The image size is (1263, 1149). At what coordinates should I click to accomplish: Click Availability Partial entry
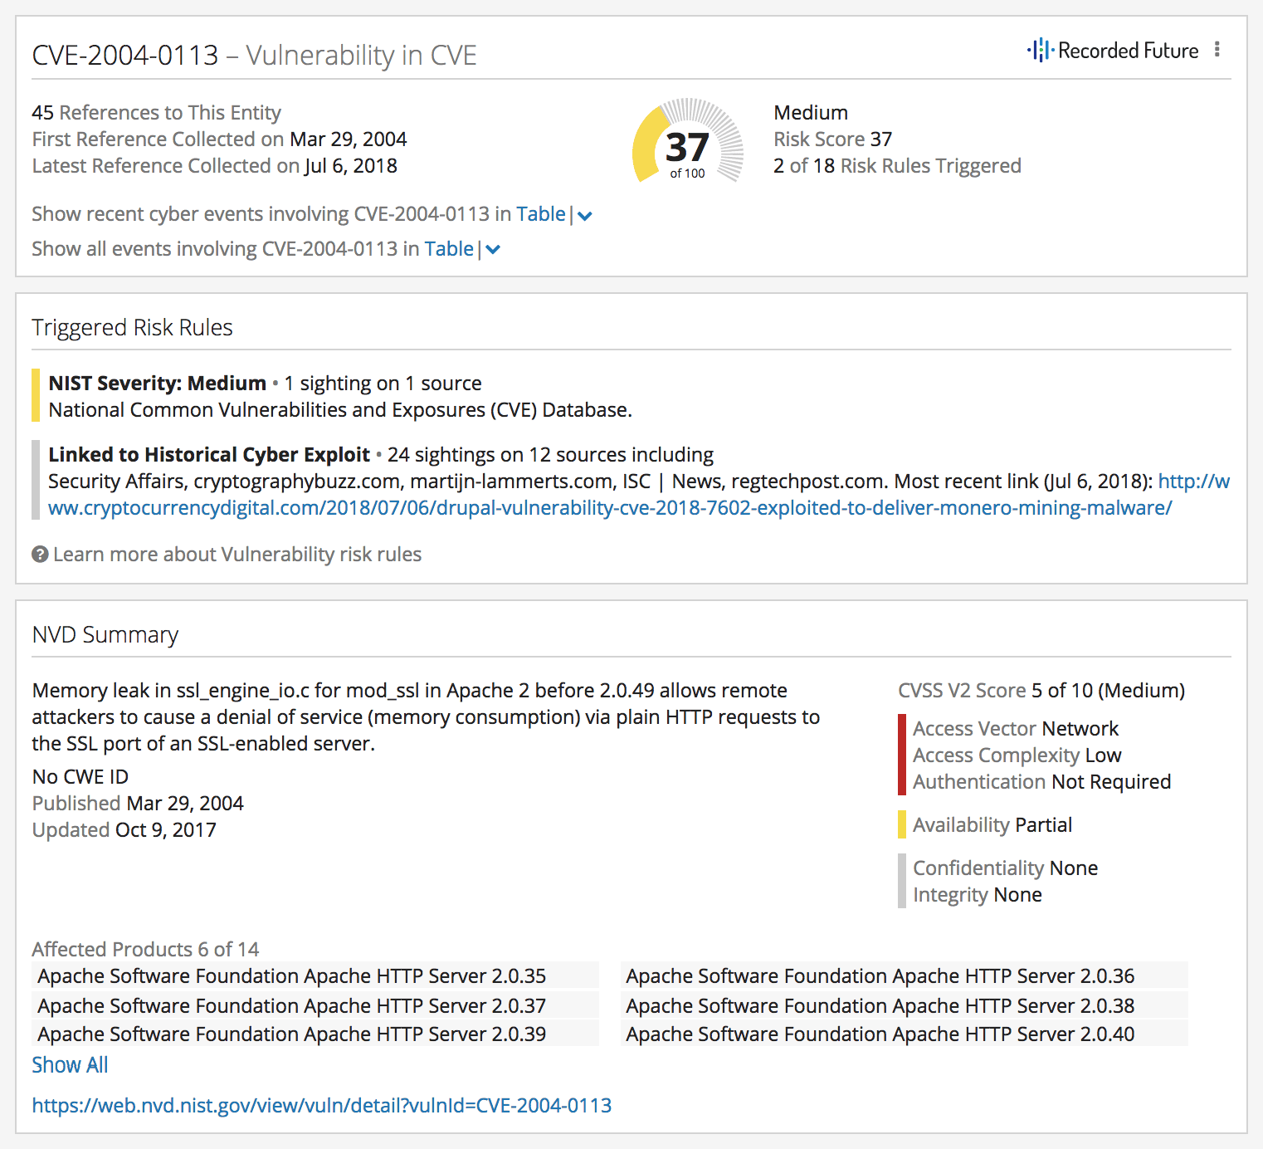click(x=992, y=824)
